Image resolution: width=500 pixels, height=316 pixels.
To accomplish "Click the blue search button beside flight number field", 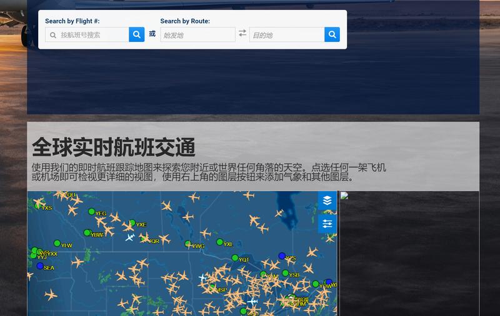I will [x=136, y=34].
